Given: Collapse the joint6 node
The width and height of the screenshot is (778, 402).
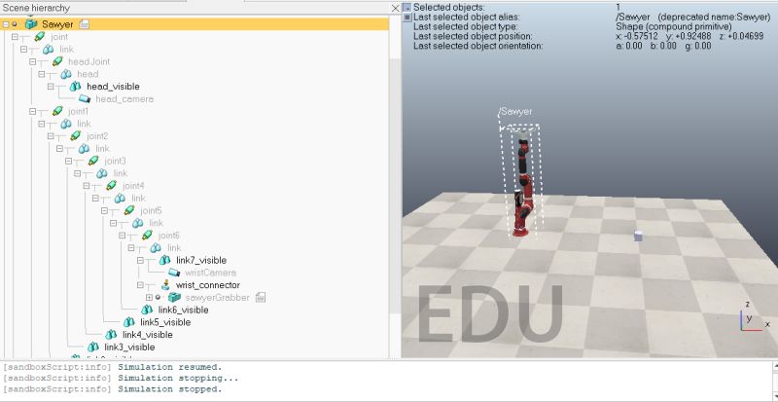Looking at the screenshot, I should [123, 235].
